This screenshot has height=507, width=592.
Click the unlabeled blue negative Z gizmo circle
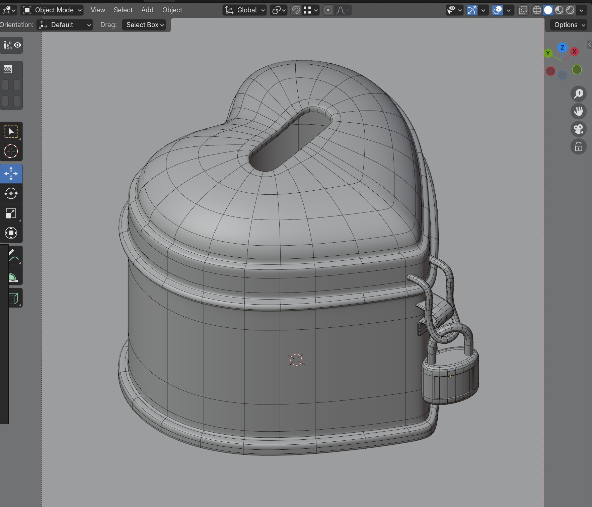(x=563, y=75)
